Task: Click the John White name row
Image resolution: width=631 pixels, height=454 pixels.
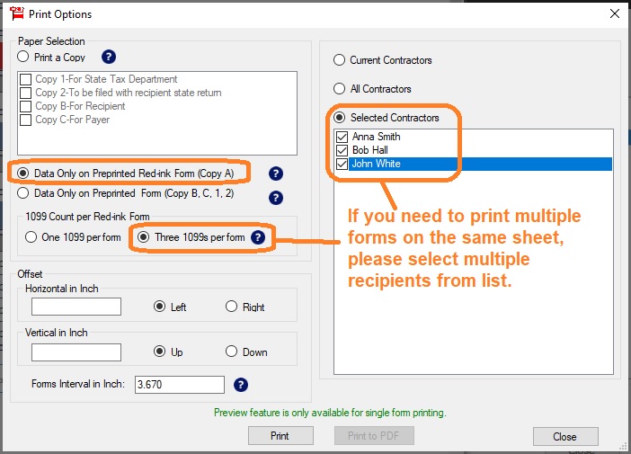Action: pyautogui.click(x=481, y=165)
